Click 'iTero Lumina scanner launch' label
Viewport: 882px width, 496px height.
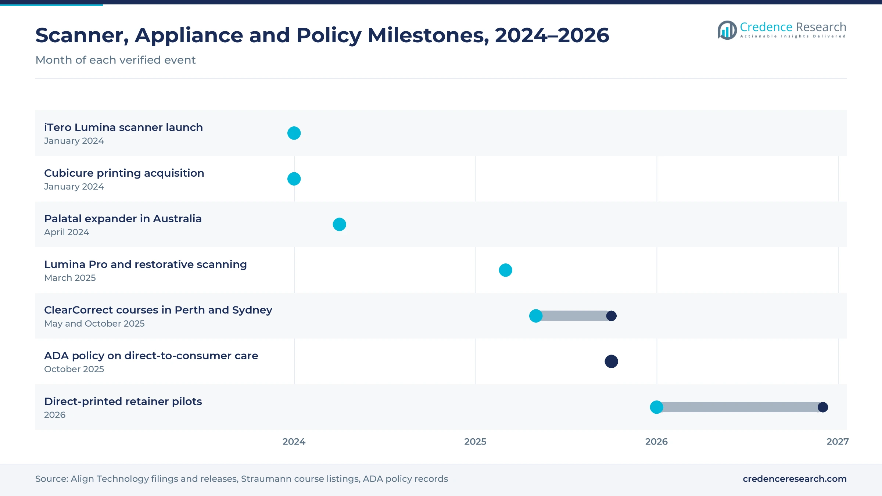[123, 127]
